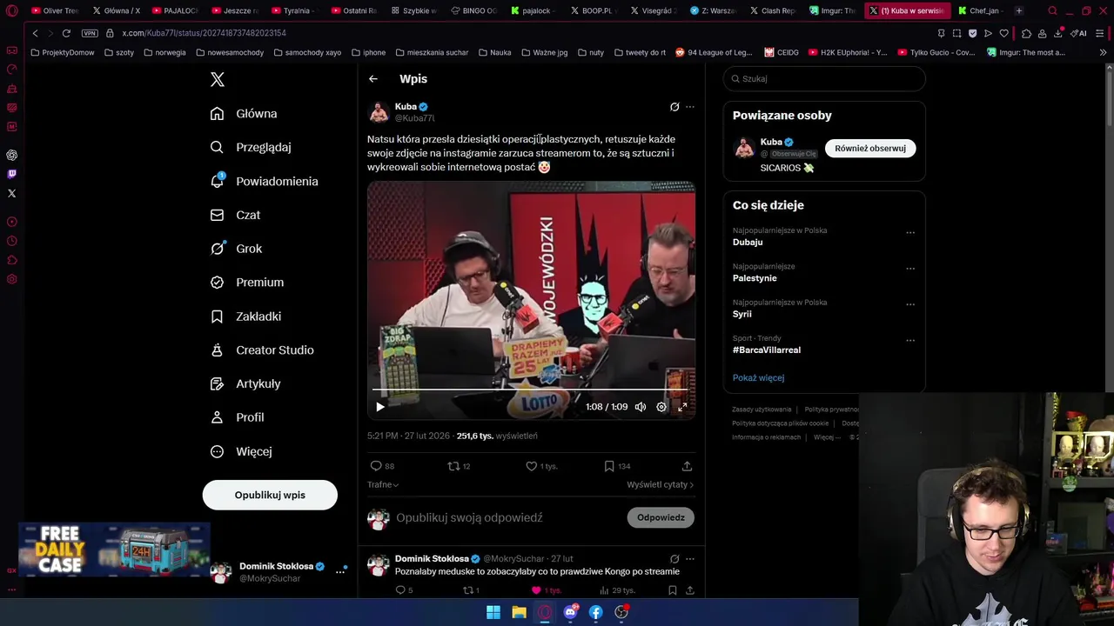Viewport: 1114px width, 626px height.
Task: Open Artykuły in the sidebar
Action: 245,383
